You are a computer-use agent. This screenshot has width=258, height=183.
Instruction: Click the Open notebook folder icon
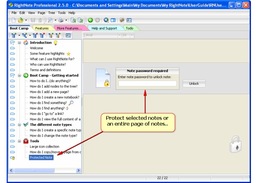pos(20,20)
